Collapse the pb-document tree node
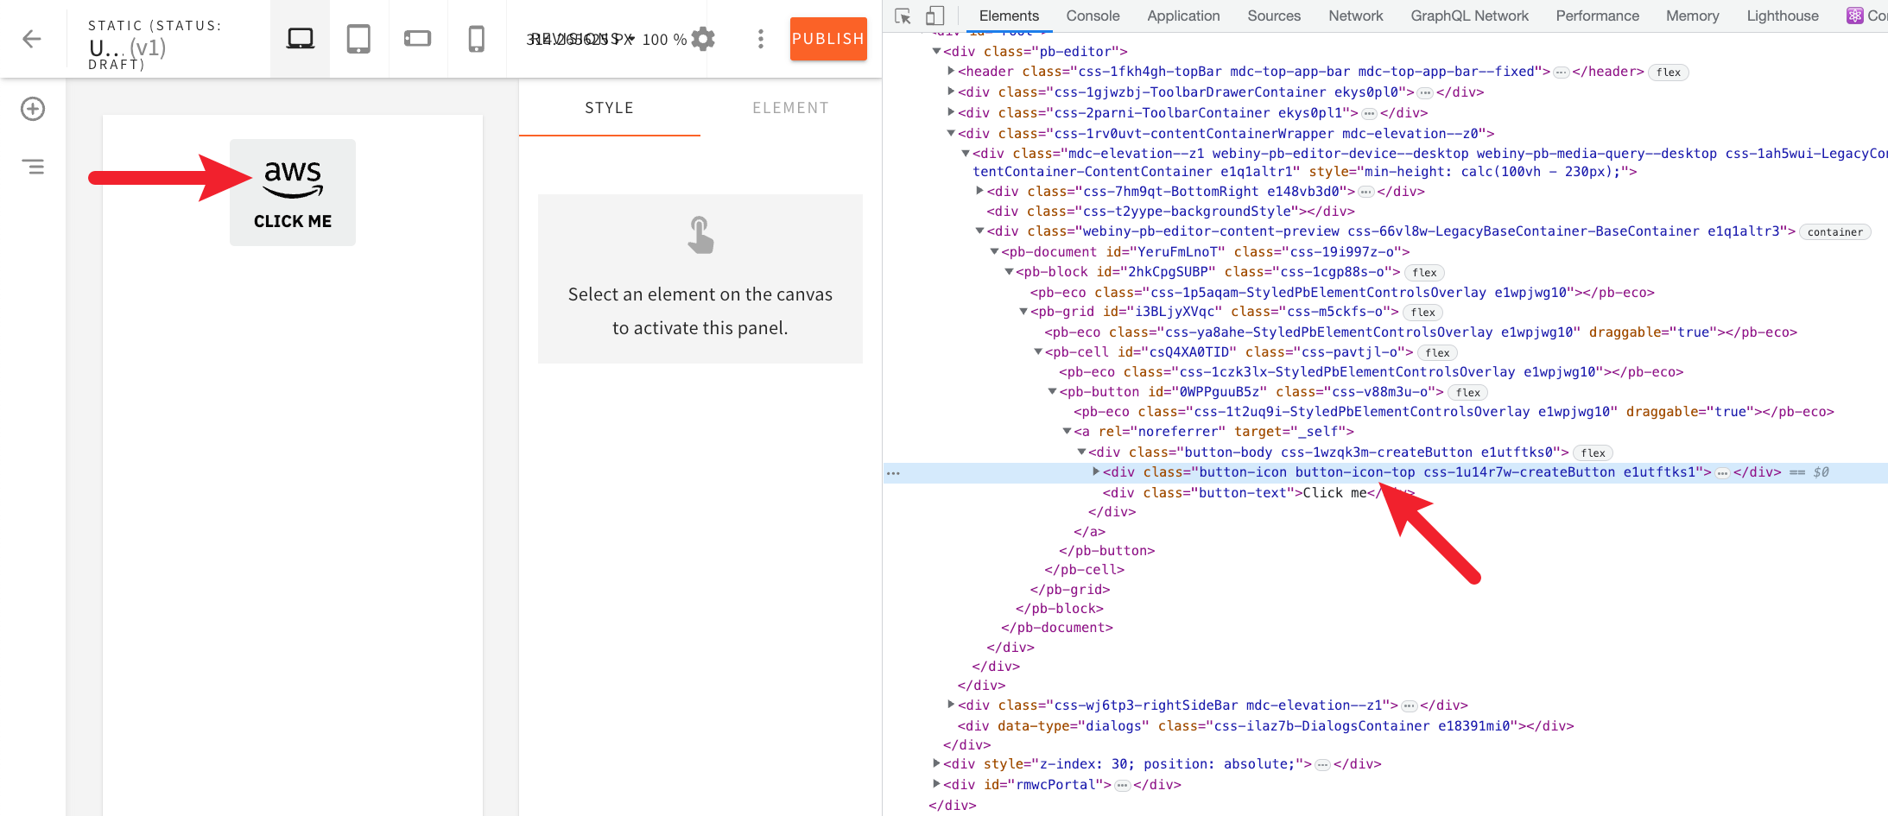The width and height of the screenshot is (1888, 816). coord(994,251)
